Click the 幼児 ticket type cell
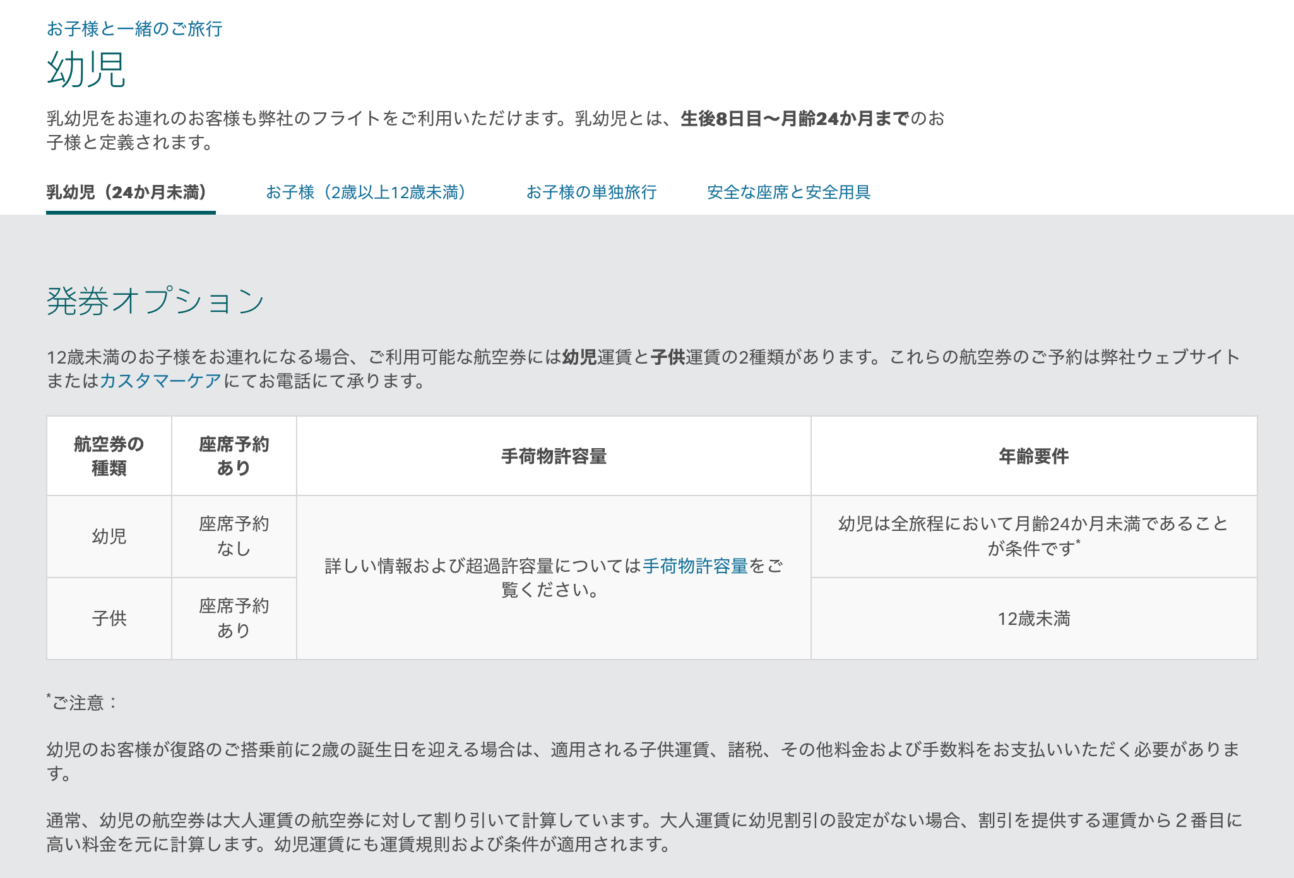 (x=109, y=537)
